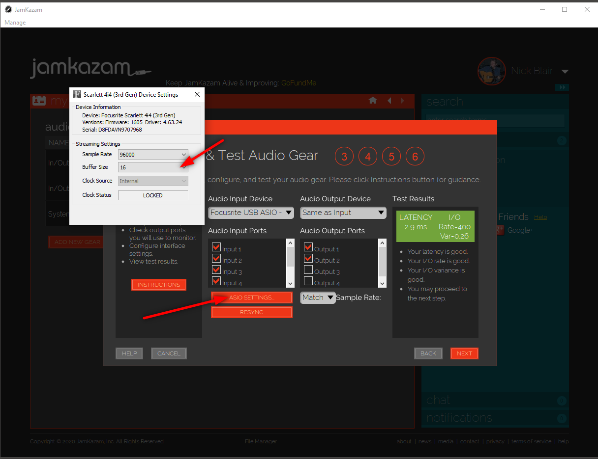Image resolution: width=598 pixels, height=459 pixels.
Task: Open the Sample Rate dropdown showing 96000
Action: (153, 154)
